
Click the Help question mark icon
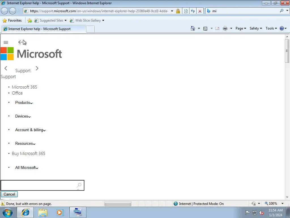point(282,28)
